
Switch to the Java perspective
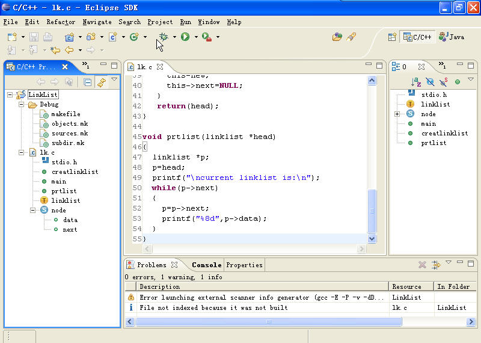coord(452,37)
